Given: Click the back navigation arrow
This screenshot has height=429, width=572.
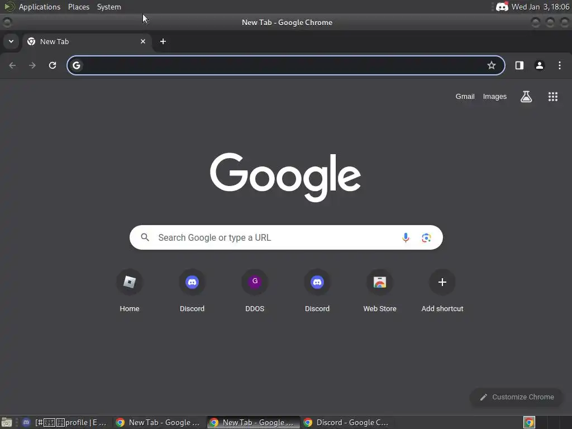Looking at the screenshot, I should click(12, 65).
